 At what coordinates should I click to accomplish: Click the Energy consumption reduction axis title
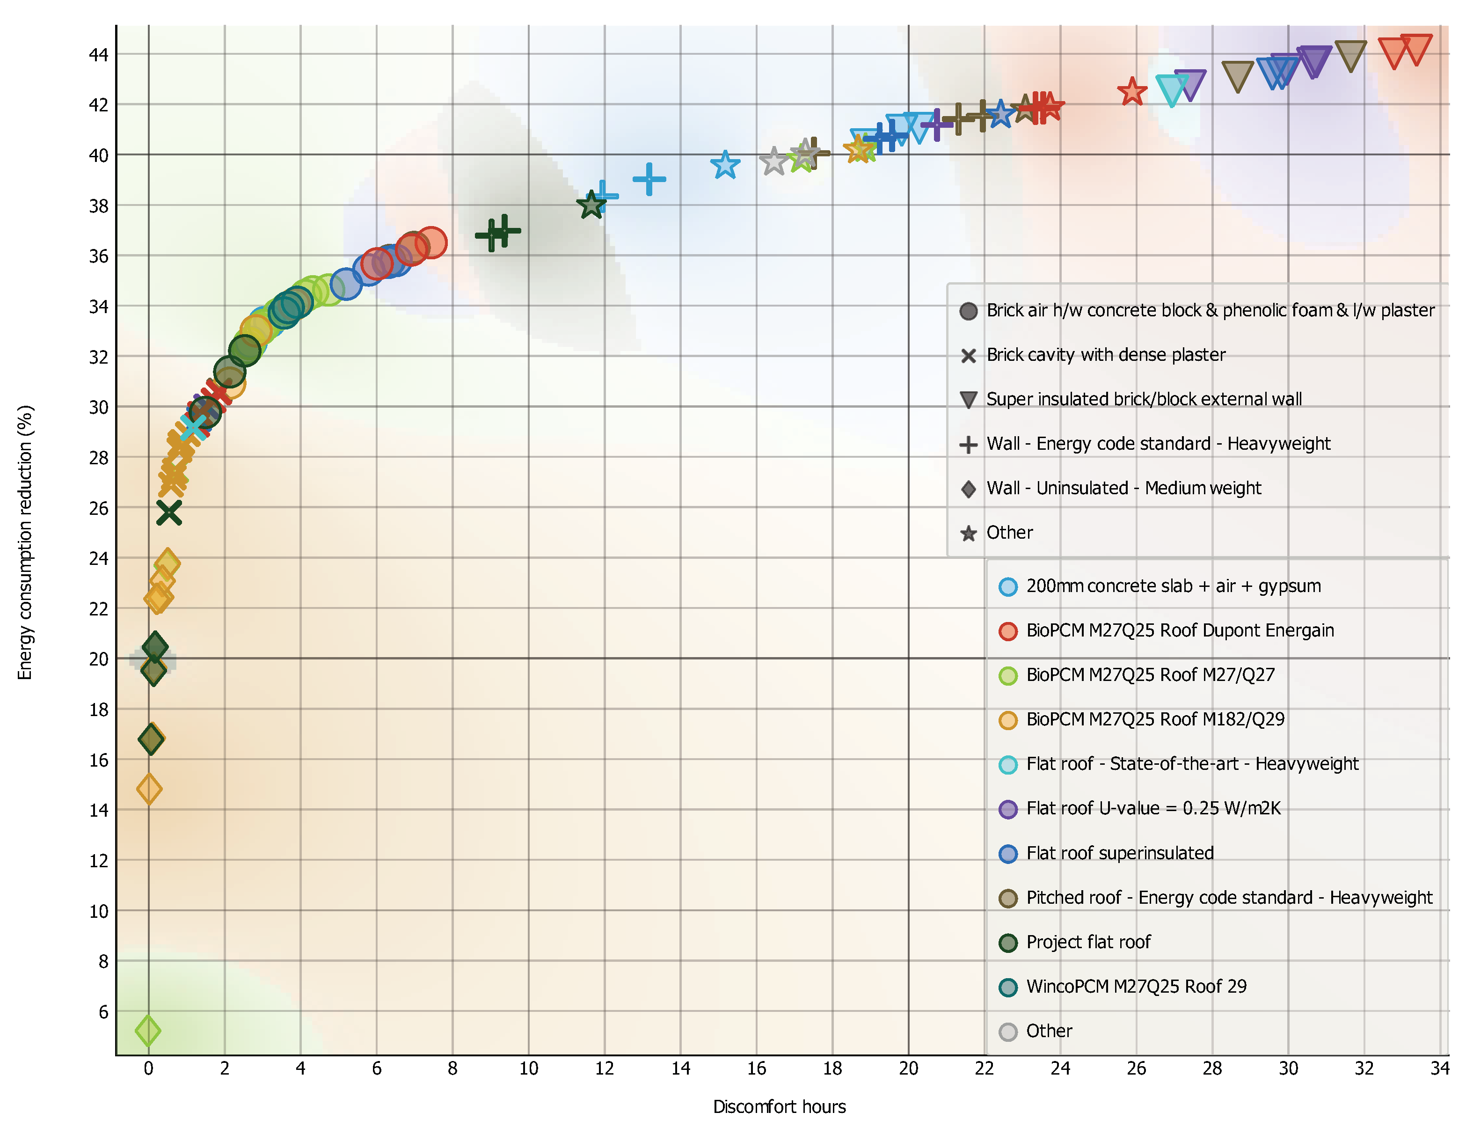coord(25,542)
